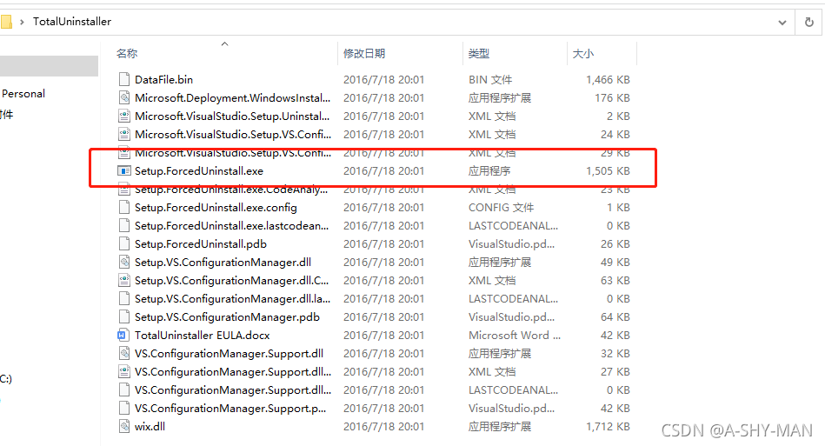Sort files by the 修改日期 column header
Screen dimensions: 825x446
tap(364, 53)
